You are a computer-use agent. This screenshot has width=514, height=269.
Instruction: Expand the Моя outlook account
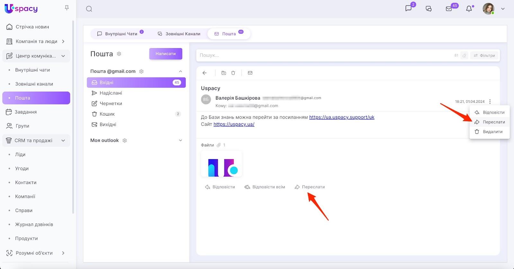point(181,140)
